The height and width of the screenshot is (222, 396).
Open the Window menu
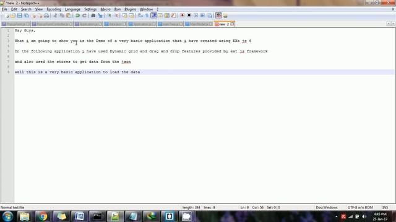[146, 9]
